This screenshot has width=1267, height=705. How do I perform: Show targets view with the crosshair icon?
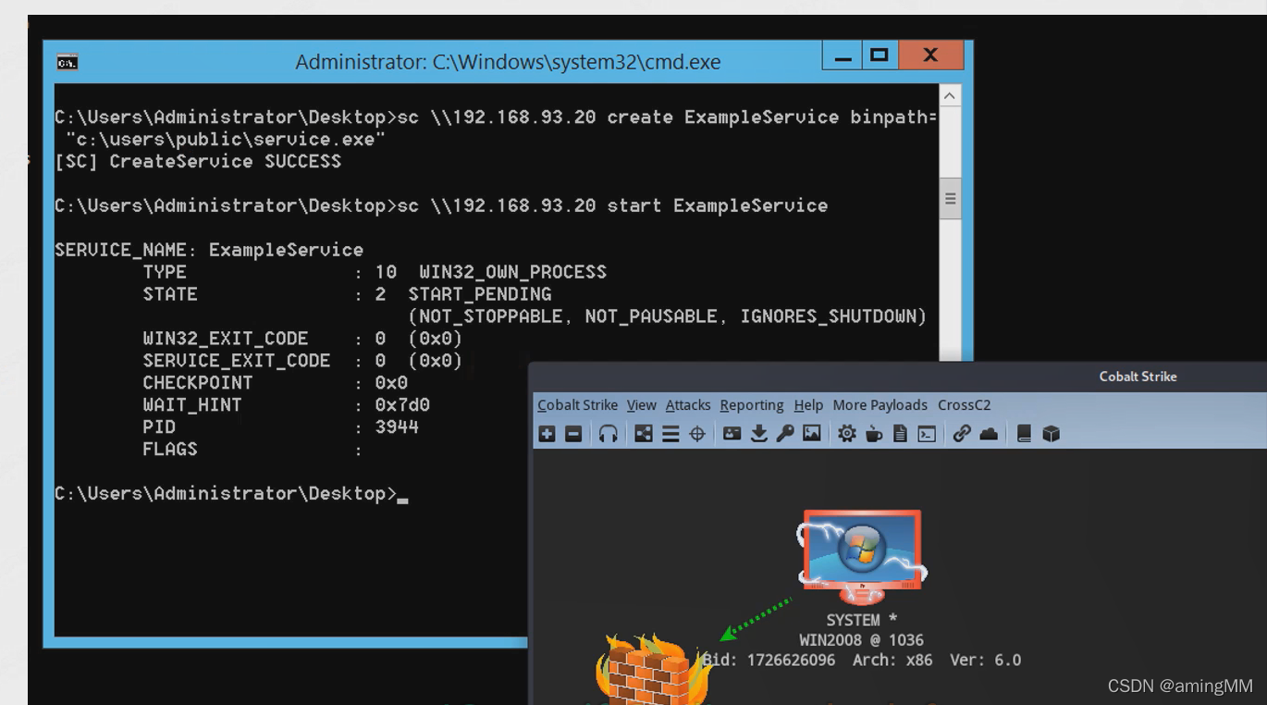click(697, 434)
